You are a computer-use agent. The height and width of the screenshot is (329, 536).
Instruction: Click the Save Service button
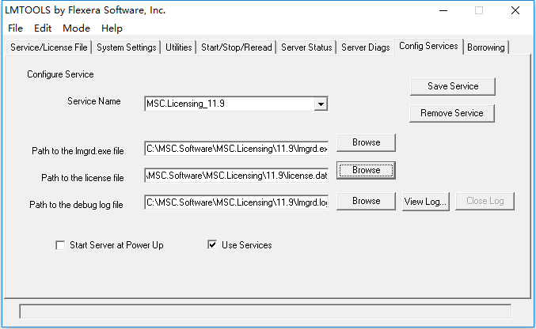(453, 86)
